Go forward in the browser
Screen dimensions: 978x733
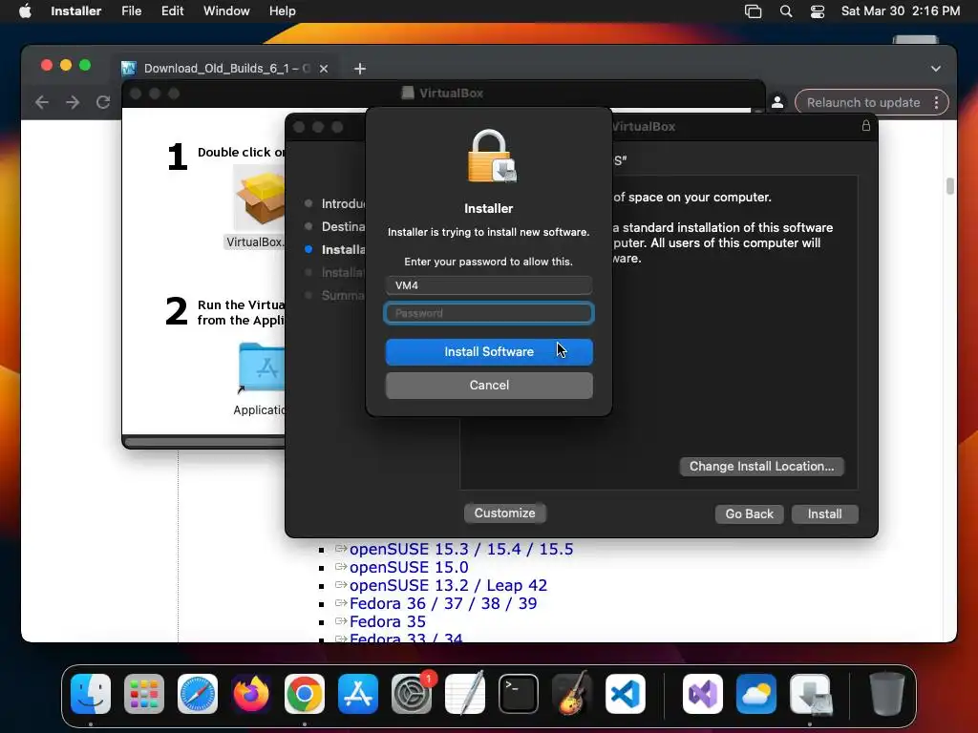[73, 102]
